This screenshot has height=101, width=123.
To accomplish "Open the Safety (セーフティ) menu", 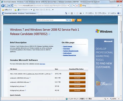I will [101, 13].
